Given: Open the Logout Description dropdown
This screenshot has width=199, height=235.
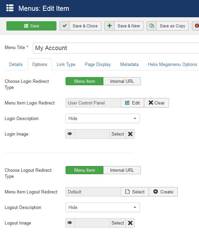Looking at the screenshot, I should [103, 207].
